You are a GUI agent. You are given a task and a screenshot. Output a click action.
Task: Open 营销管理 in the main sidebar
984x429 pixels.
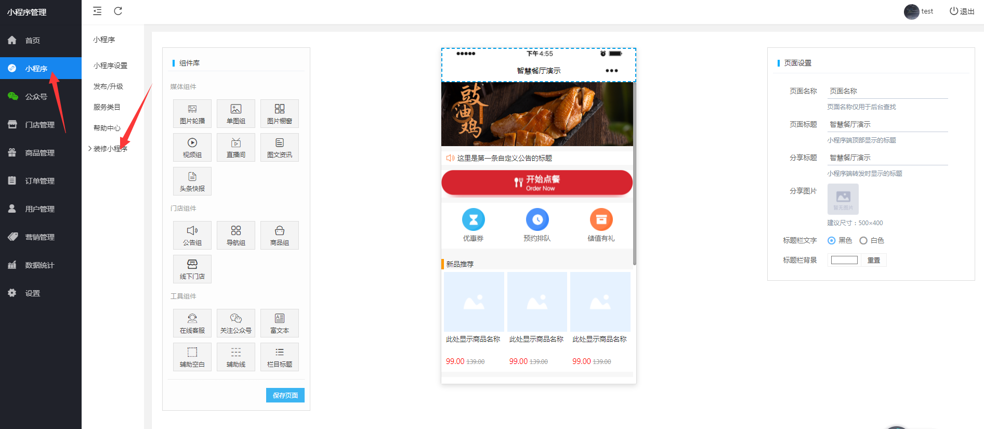pos(41,237)
